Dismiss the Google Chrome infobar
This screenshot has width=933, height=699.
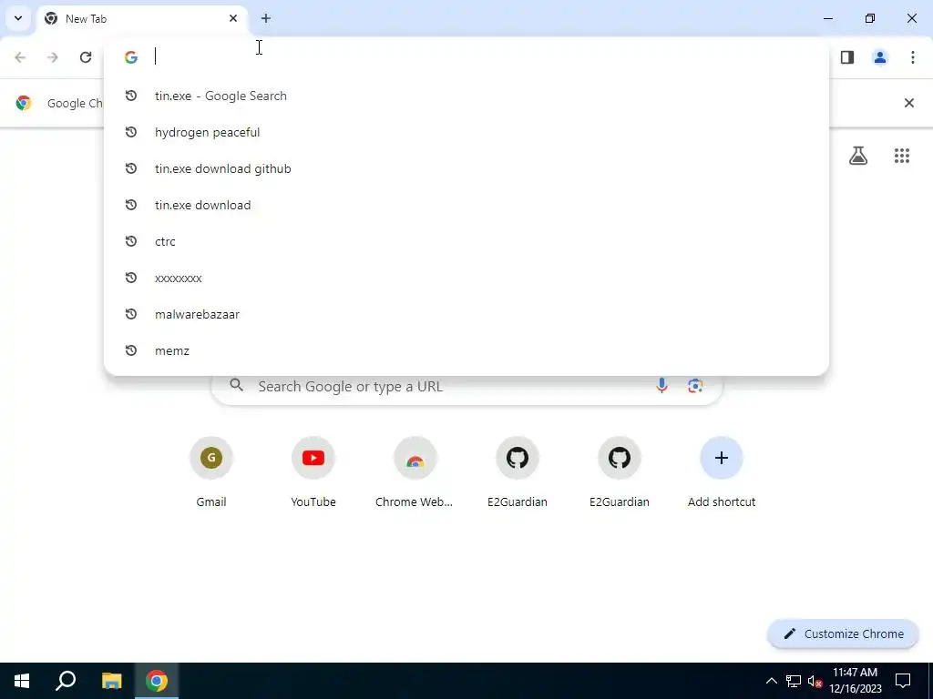tap(909, 103)
